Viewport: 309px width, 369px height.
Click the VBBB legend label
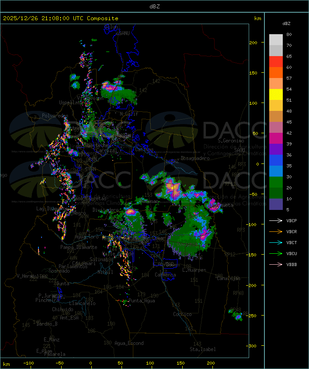pyautogui.click(x=292, y=265)
